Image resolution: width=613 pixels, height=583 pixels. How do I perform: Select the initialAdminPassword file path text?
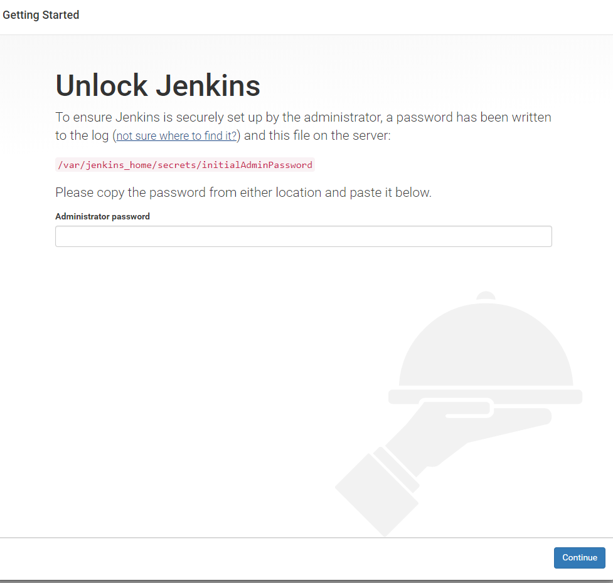[x=185, y=165]
